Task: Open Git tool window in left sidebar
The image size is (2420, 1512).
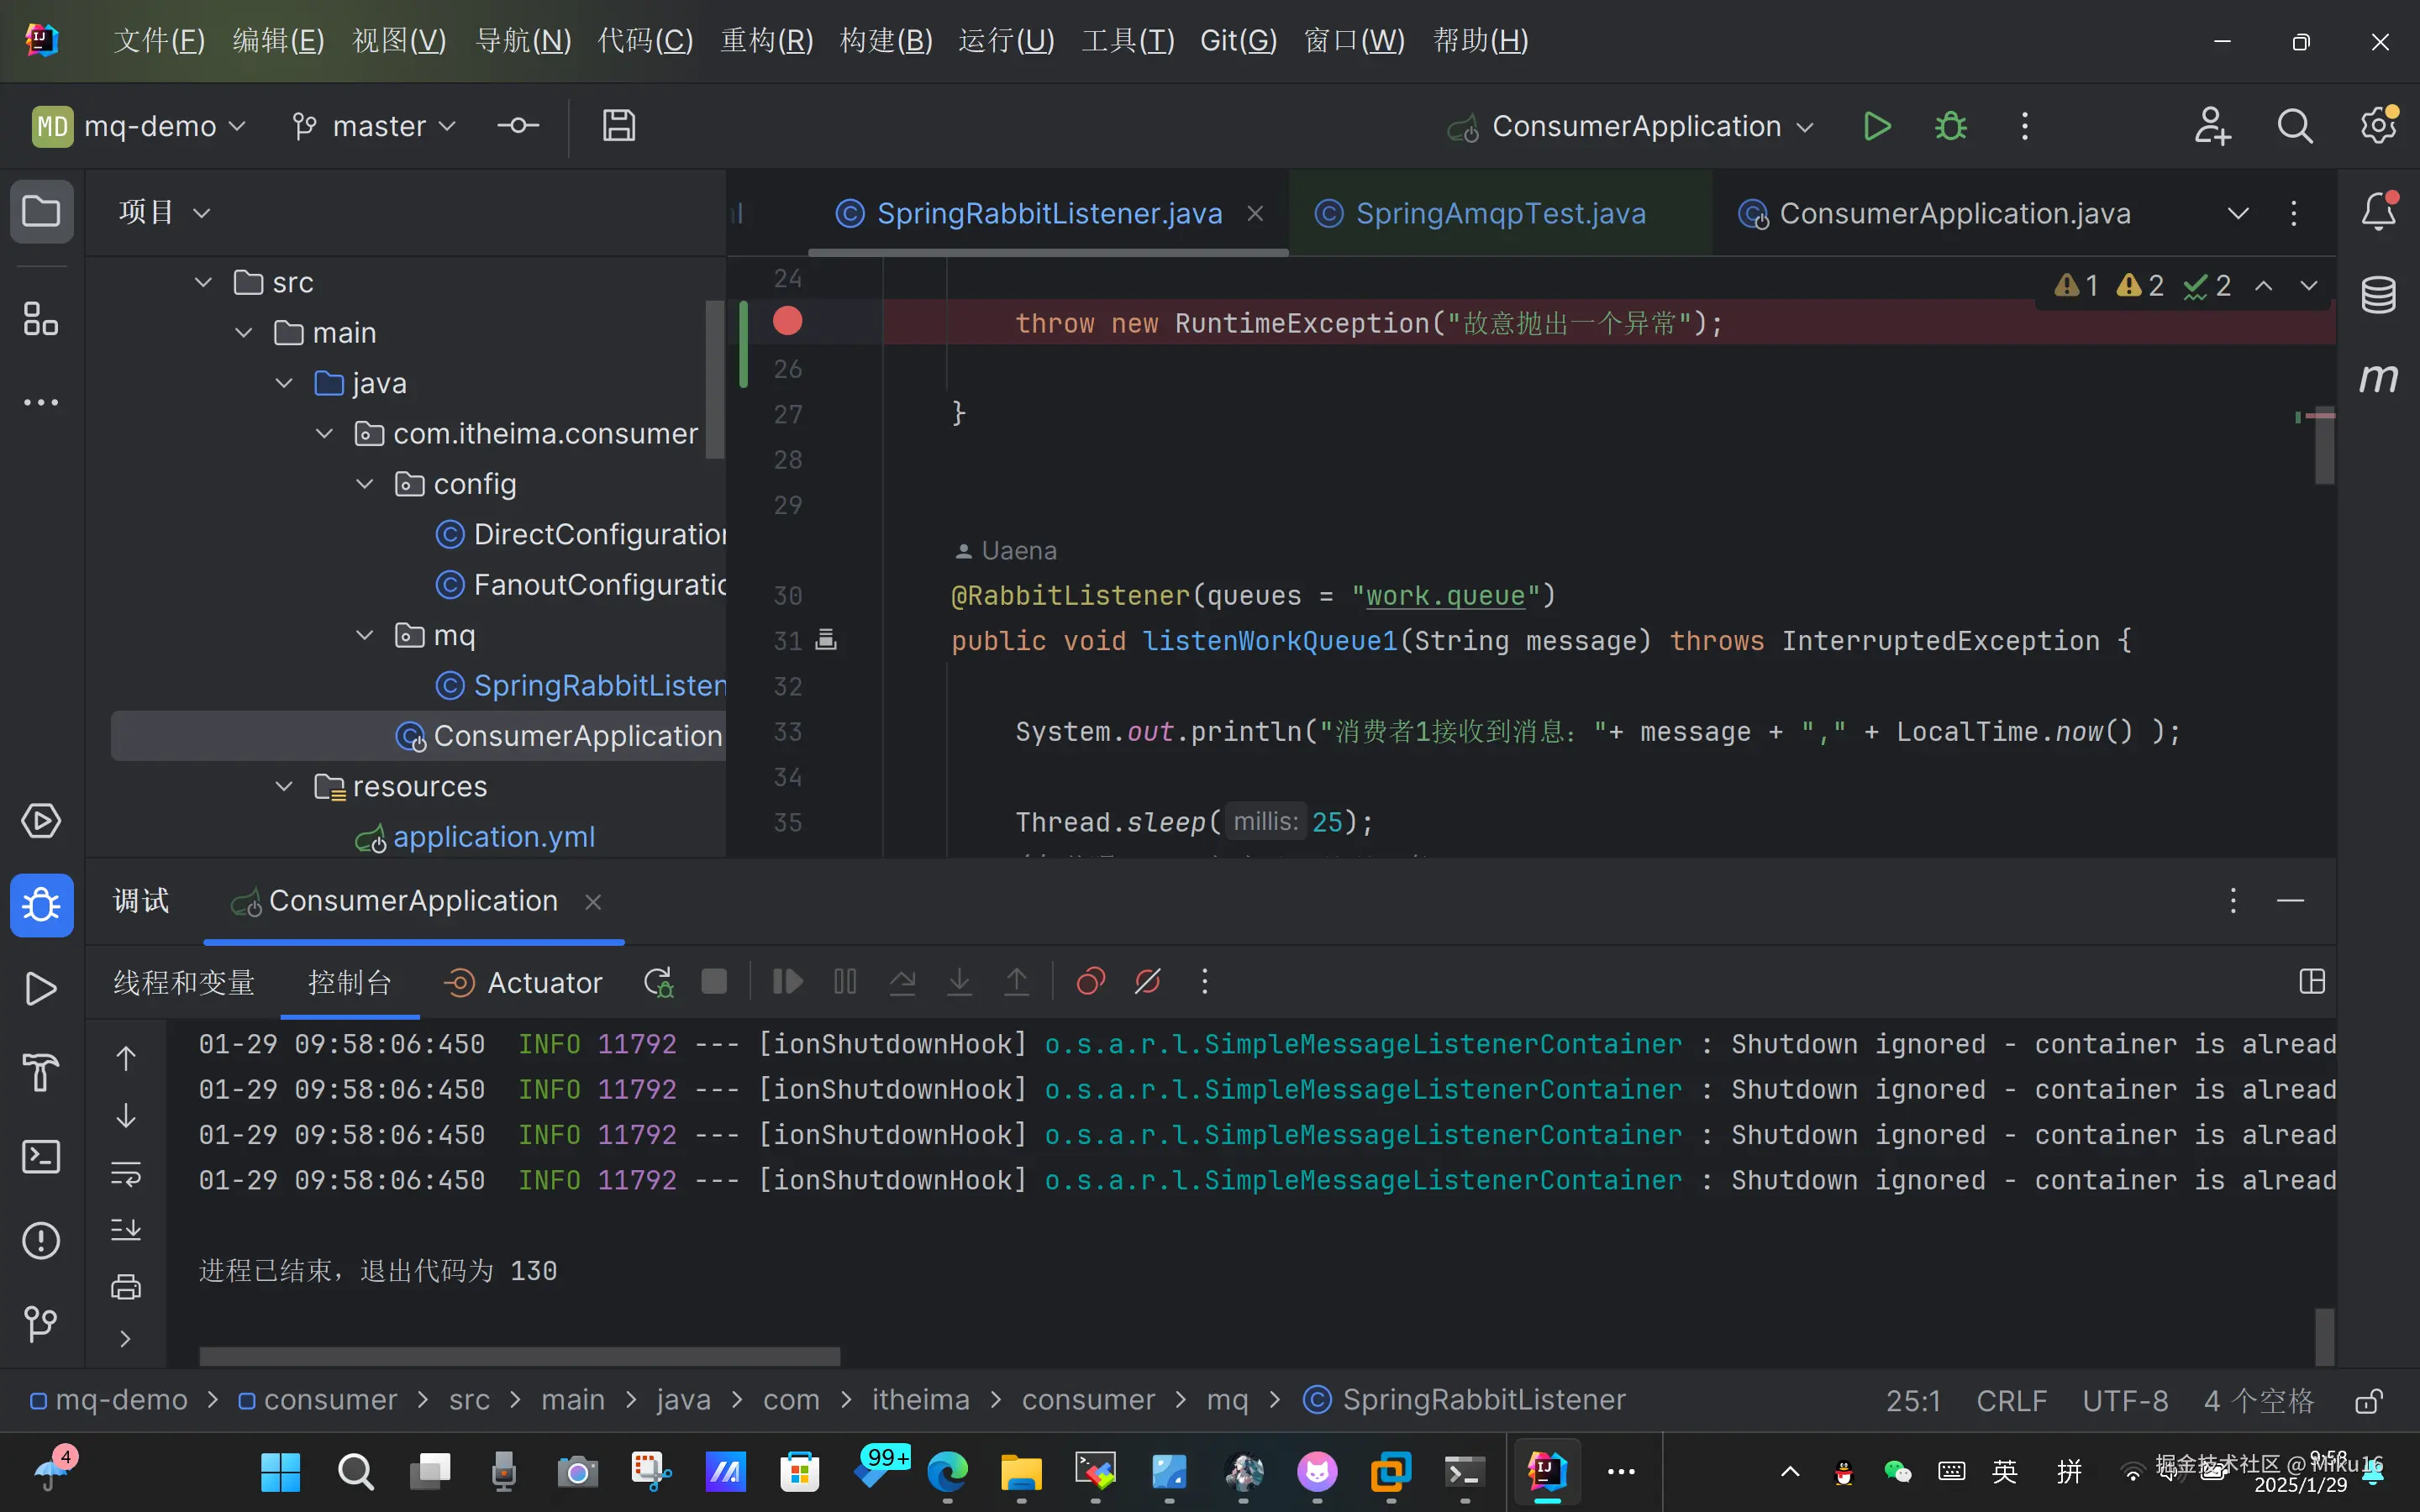Action: [x=40, y=1324]
